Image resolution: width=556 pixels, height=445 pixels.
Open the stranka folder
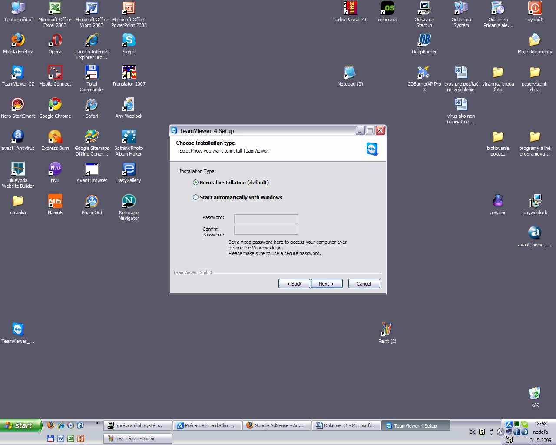[x=18, y=201]
